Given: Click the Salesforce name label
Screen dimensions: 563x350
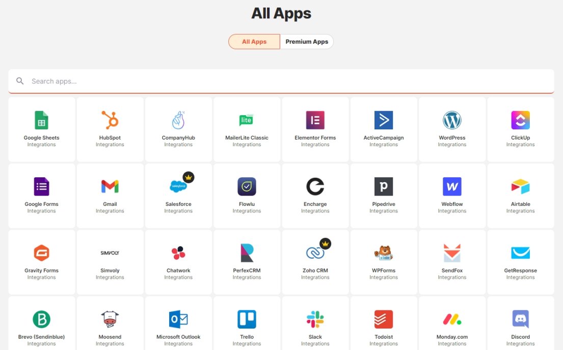Looking at the screenshot, I should pos(178,204).
